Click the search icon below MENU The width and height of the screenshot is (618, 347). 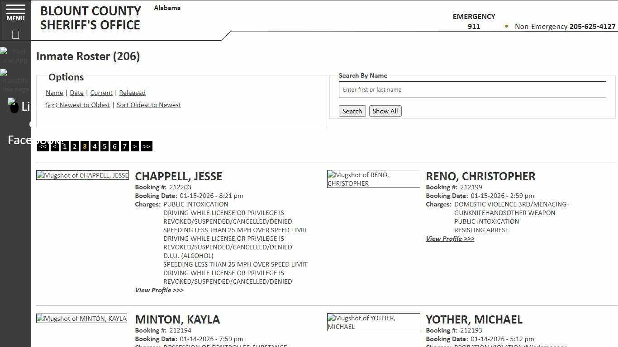[x=15, y=34]
